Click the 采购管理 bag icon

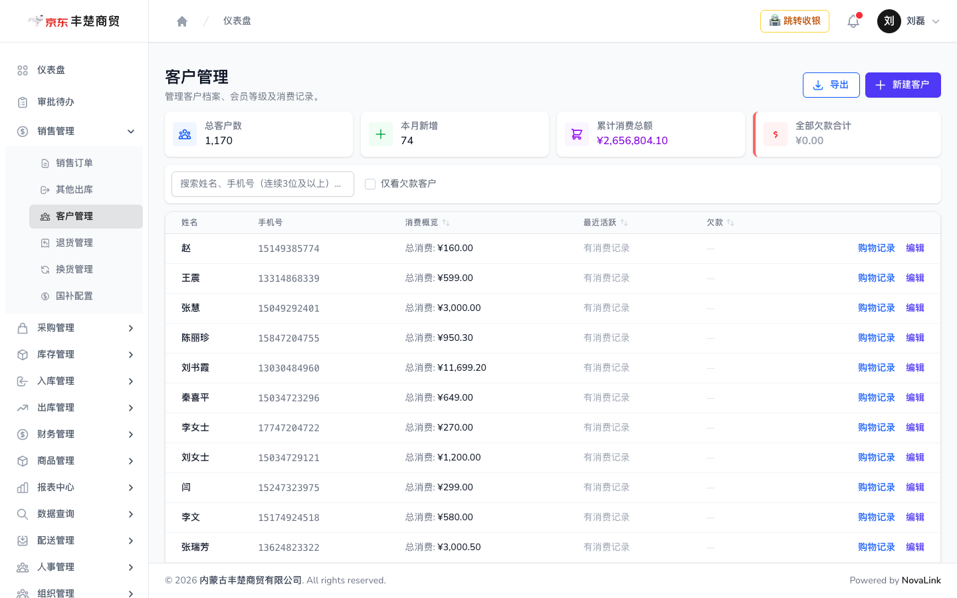point(23,328)
